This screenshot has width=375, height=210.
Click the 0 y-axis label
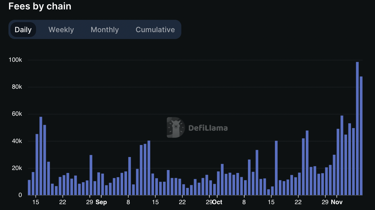(20, 195)
